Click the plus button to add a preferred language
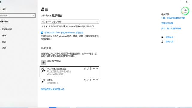The width and height of the screenshot is (192, 108). [43, 62]
